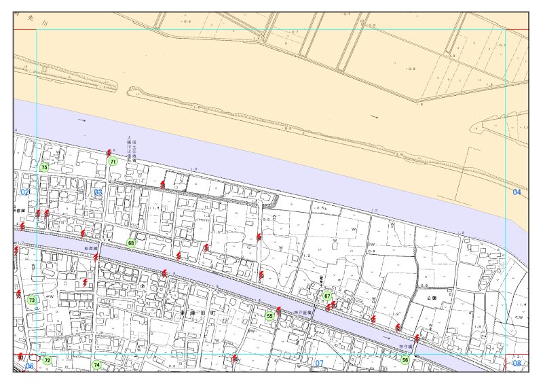
Task: Click red marker on bridge near marker 56
Action: [x=417, y=338]
